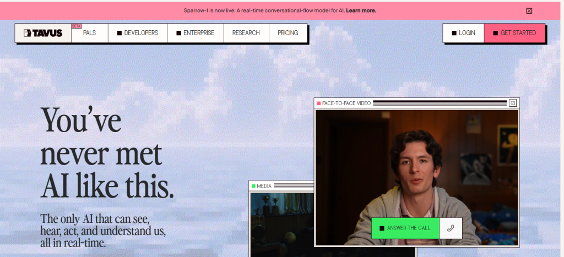Click the BETA badge above Pals
This screenshot has width=564, height=257.
point(76,26)
